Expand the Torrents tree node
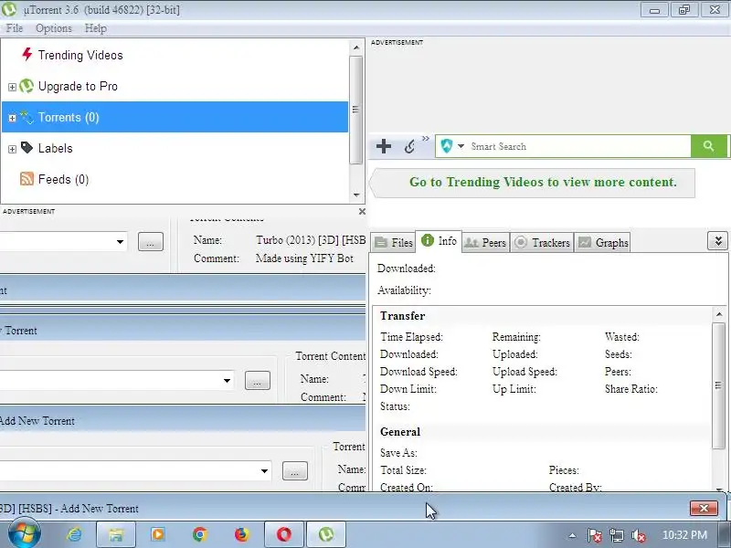 pyautogui.click(x=12, y=118)
